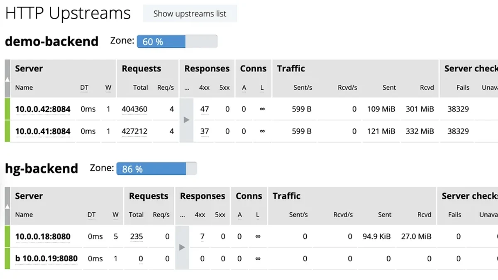The image size is (498, 280).
Task: Click the 4xx count 7 for 10.0.0.18:8080
Action: pyautogui.click(x=203, y=236)
